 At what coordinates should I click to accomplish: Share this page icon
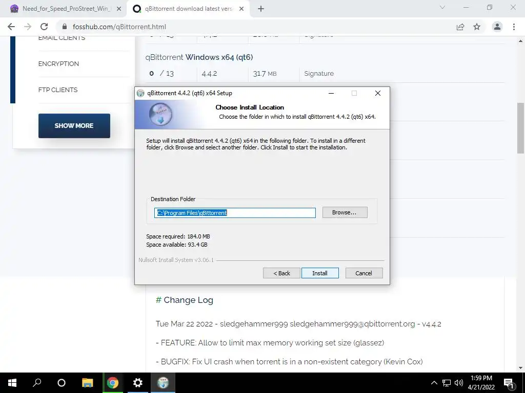click(460, 27)
